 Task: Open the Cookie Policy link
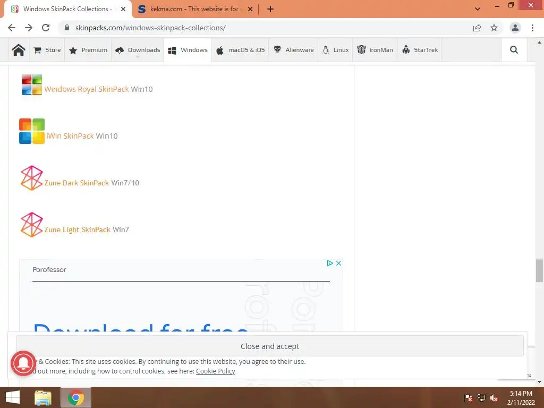coord(216,371)
